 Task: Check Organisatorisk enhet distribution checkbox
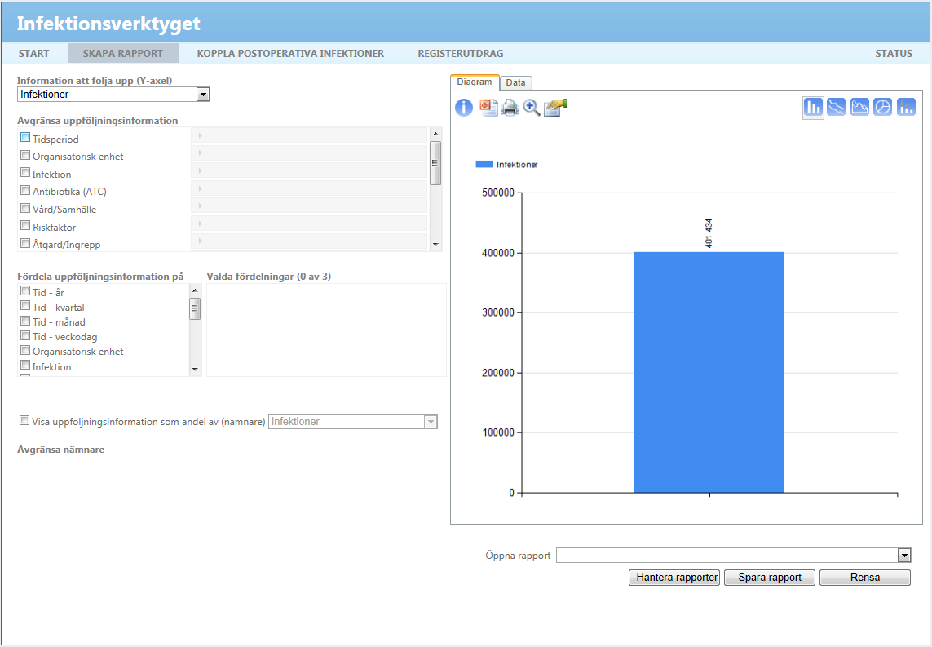coord(25,350)
